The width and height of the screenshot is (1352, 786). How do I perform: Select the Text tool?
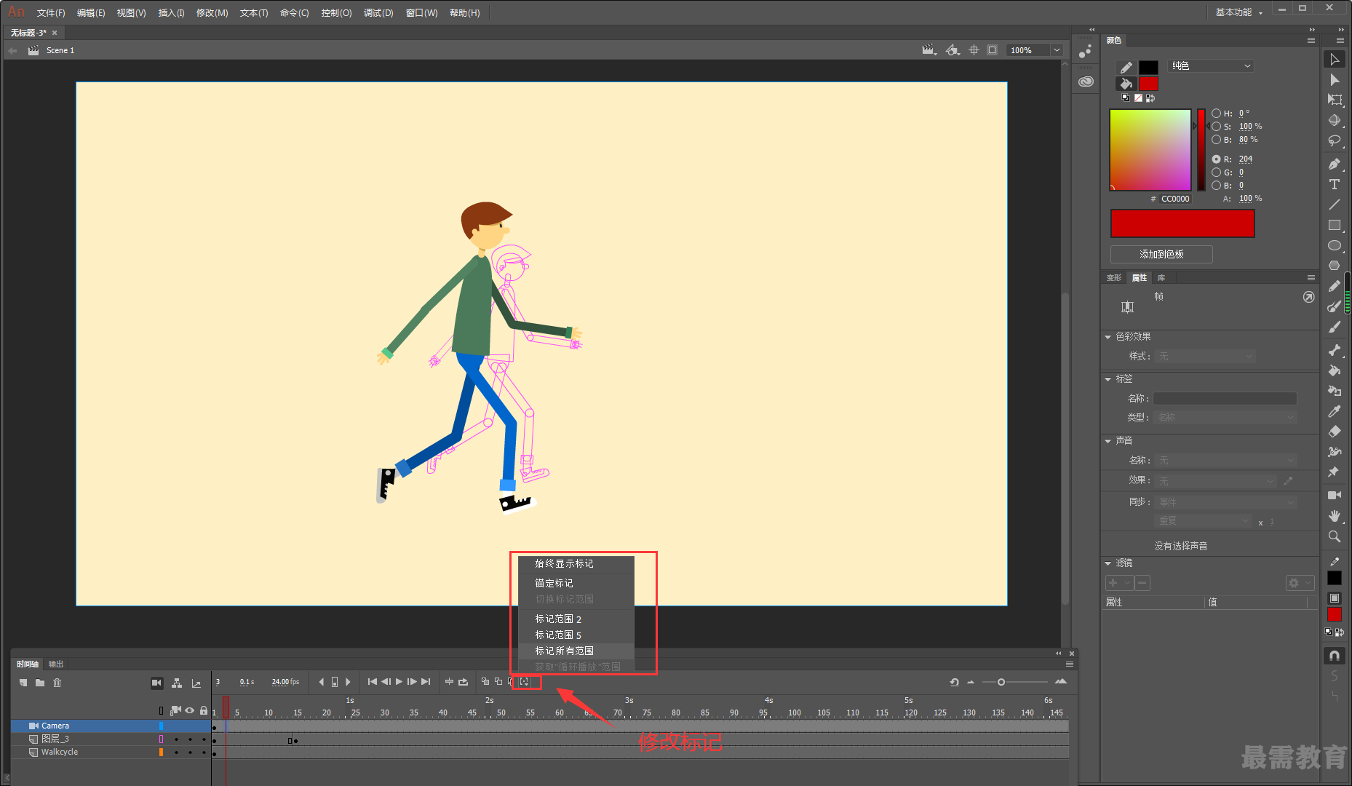click(x=1334, y=184)
